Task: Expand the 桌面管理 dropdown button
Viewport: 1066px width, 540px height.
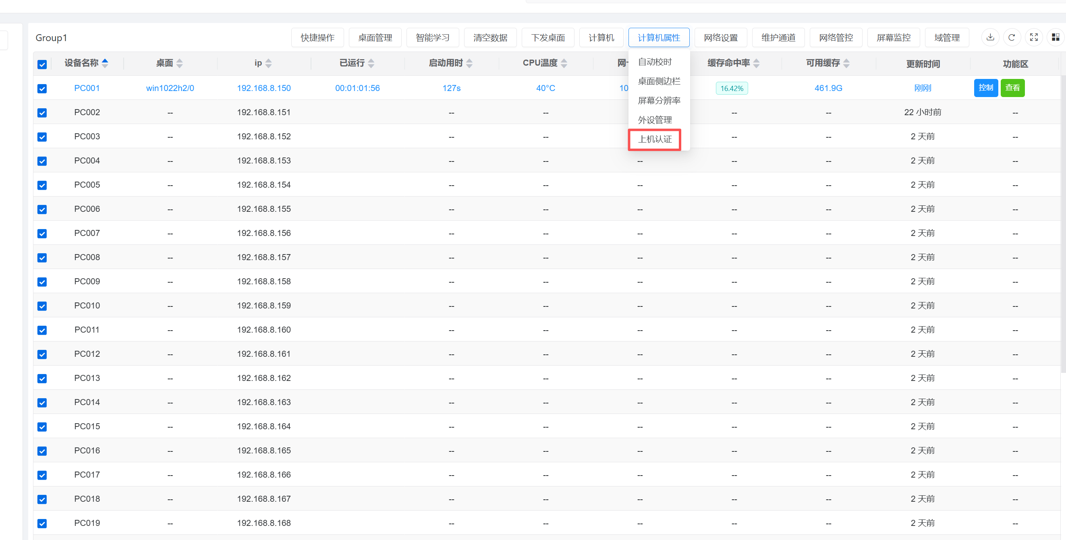Action: tap(375, 37)
